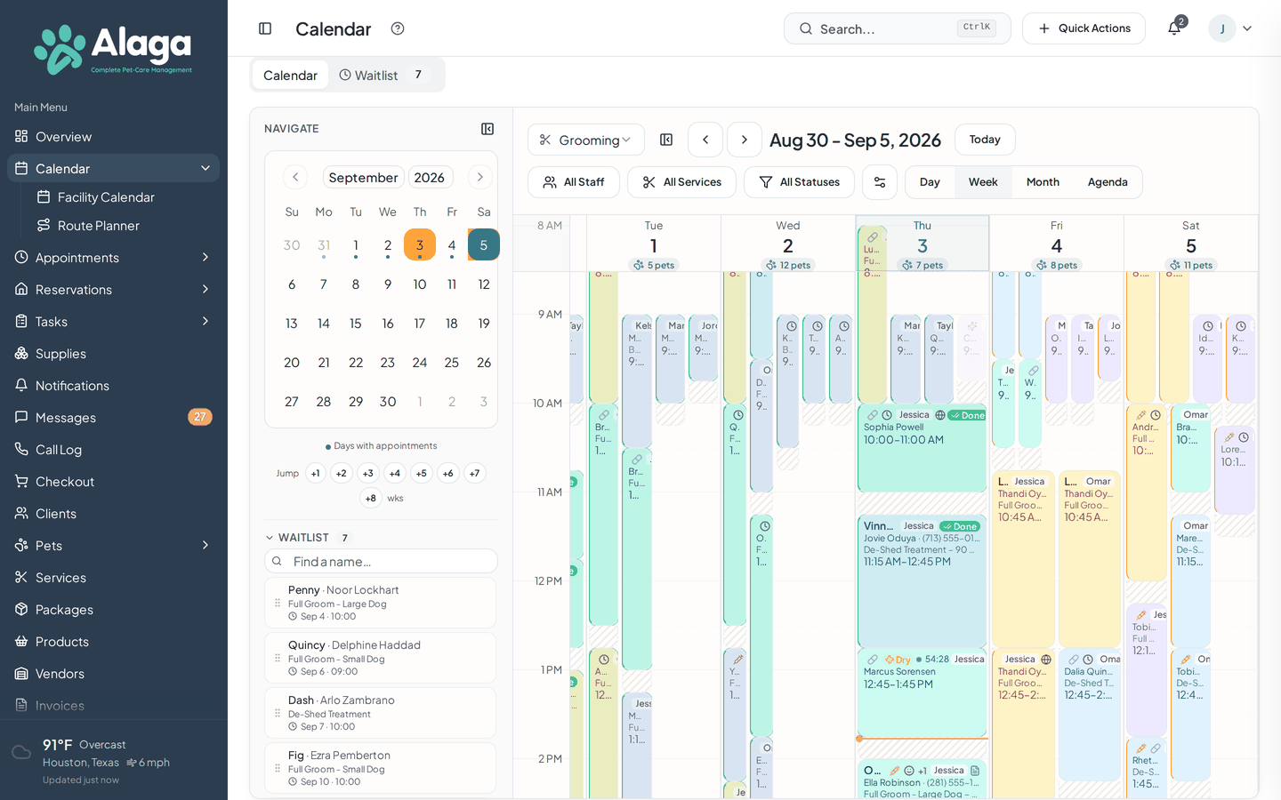Toggle the sidebar panel icon beside Calendar title
Image resolution: width=1281 pixels, height=800 pixels.
click(x=265, y=28)
